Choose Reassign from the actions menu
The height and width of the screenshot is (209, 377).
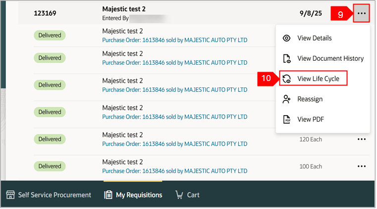click(310, 99)
